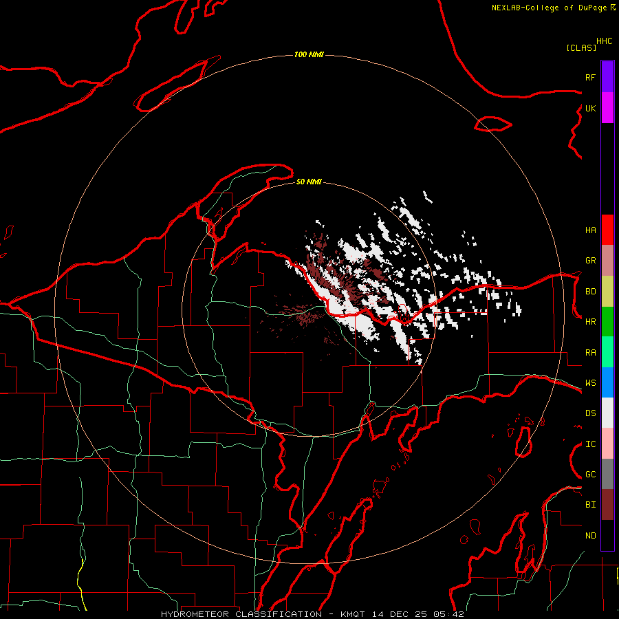Click the HYDROMETEOR CLASSIFICATION title text
Screen dimensions: 619x619
[241, 614]
